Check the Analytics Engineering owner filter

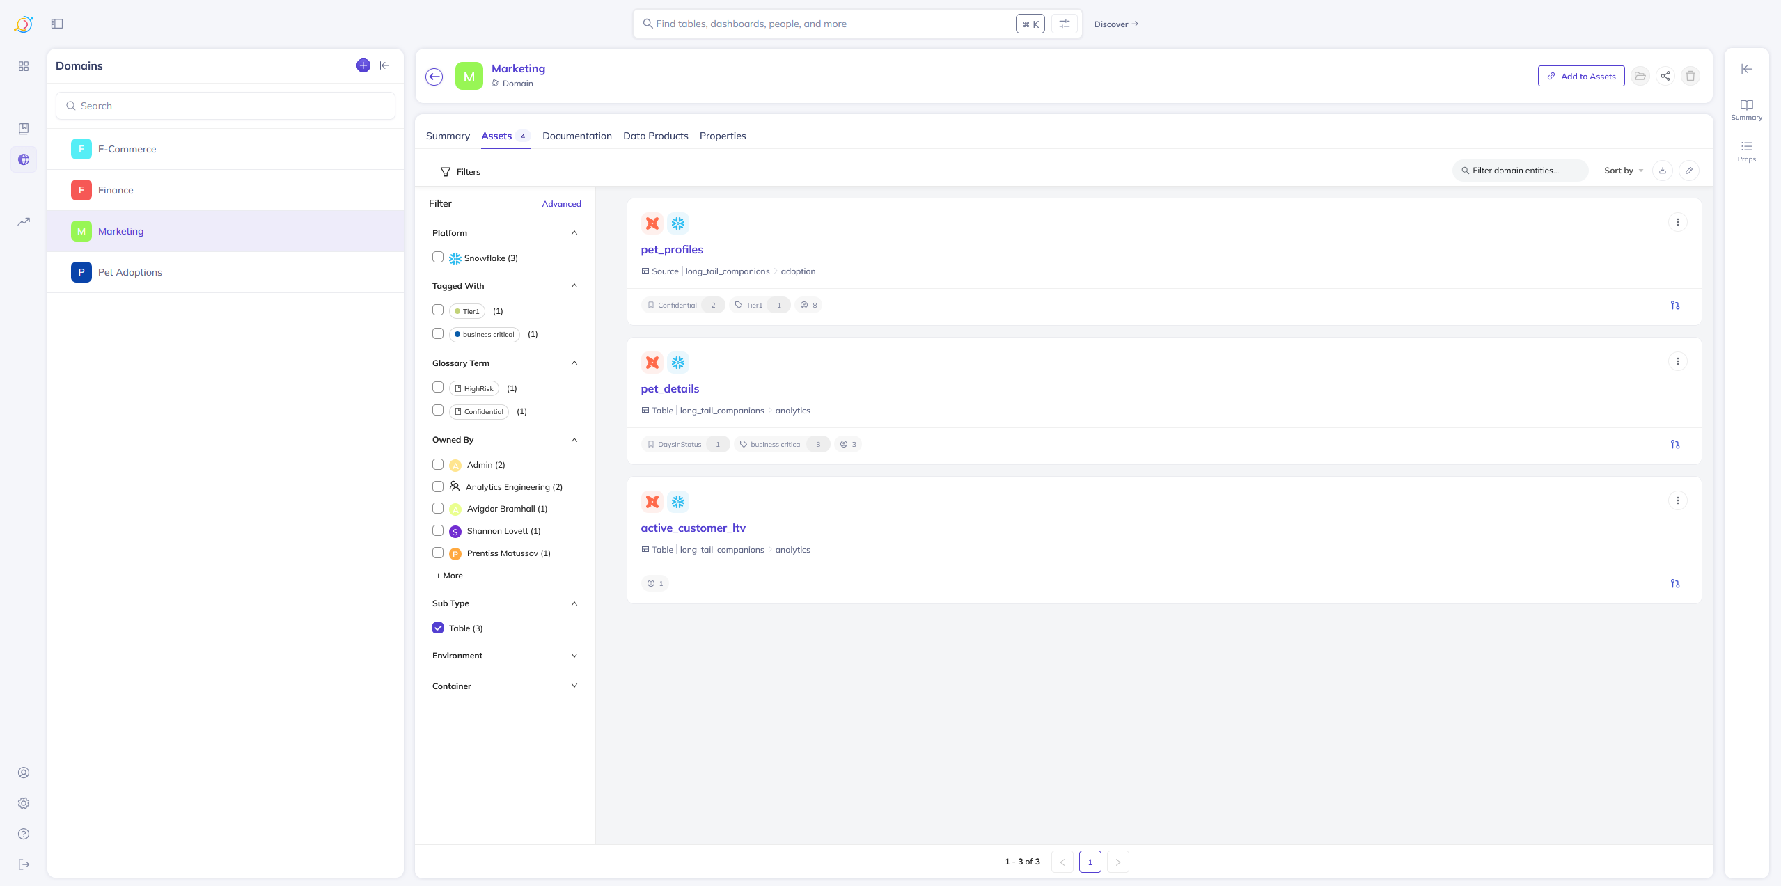pyautogui.click(x=438, y=486)
